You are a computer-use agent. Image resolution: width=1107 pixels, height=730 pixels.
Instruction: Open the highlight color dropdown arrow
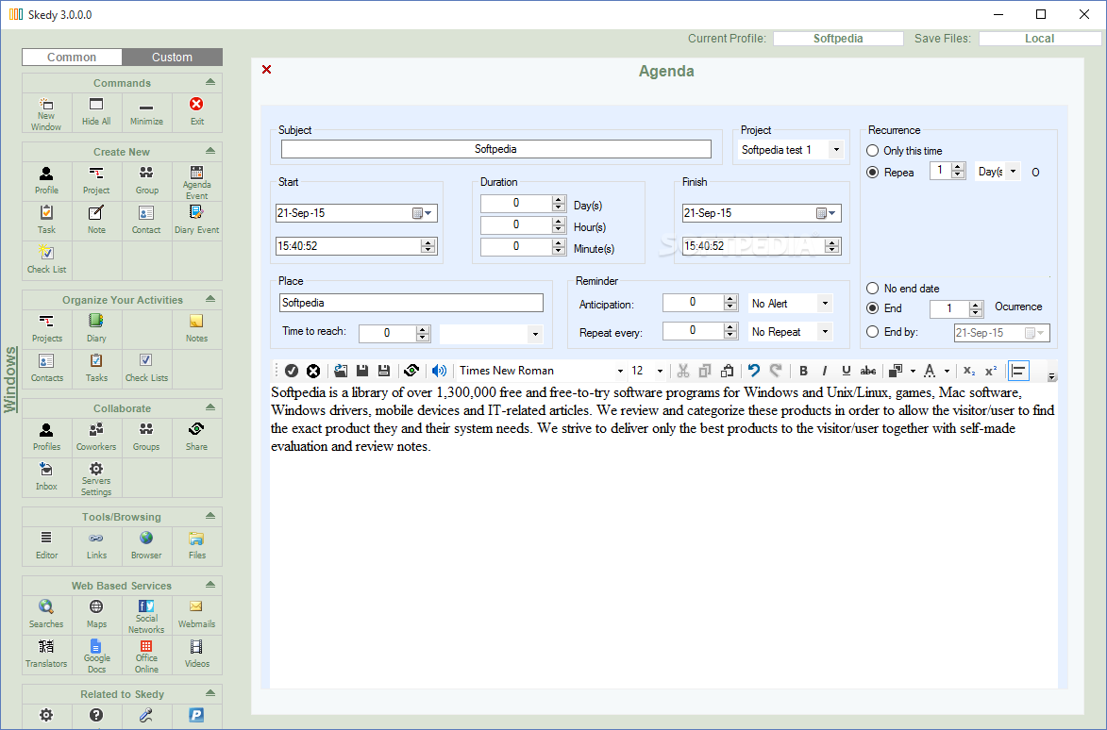pyautogui.click(x=913, y=371)
